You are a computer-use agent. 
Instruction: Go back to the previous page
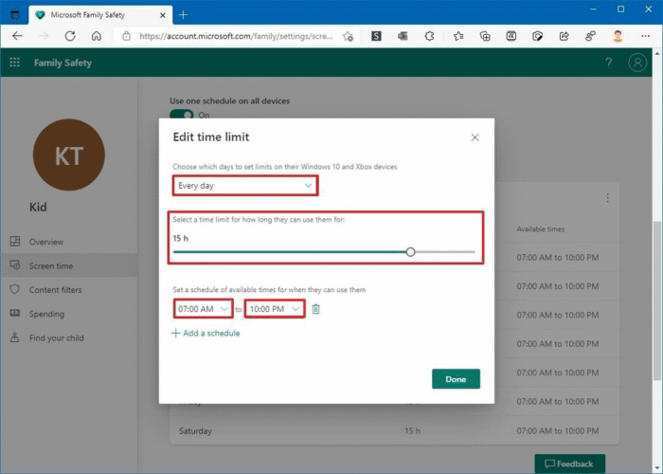point(17,36)
